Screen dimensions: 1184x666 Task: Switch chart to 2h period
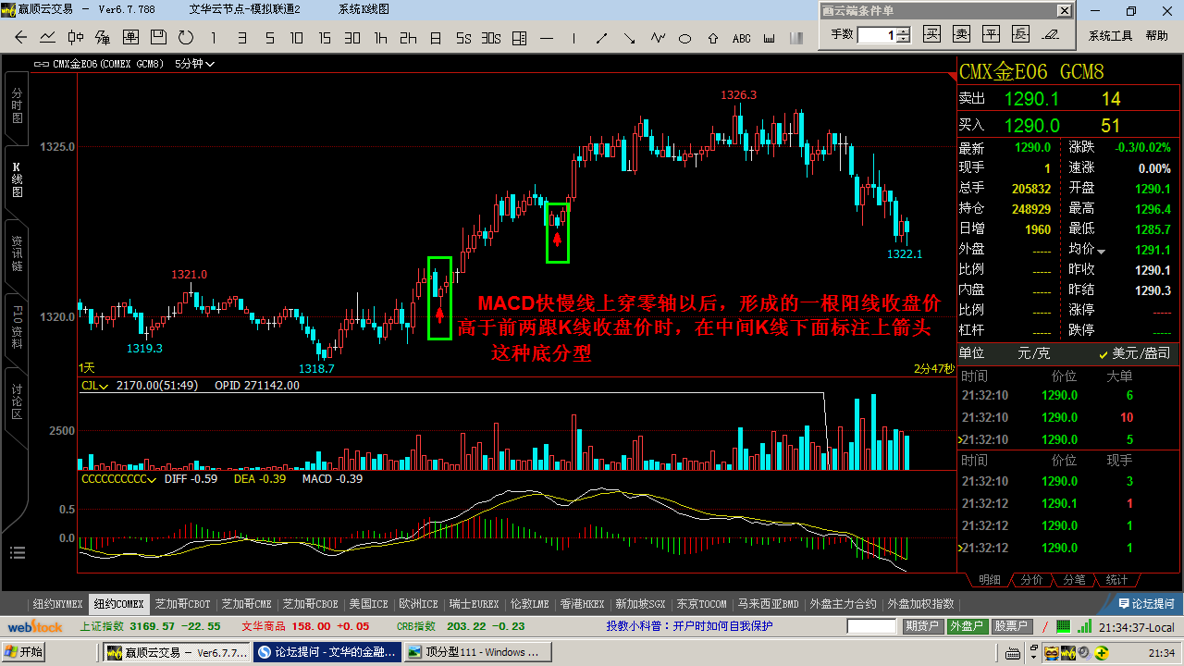coord(408,38)
